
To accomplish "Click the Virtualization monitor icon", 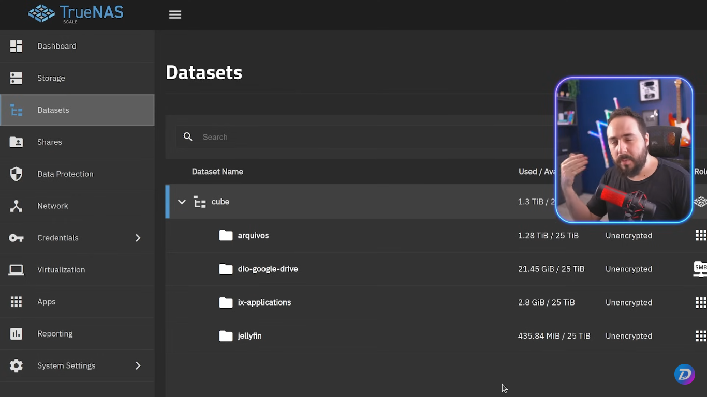I will coord(16,269).
